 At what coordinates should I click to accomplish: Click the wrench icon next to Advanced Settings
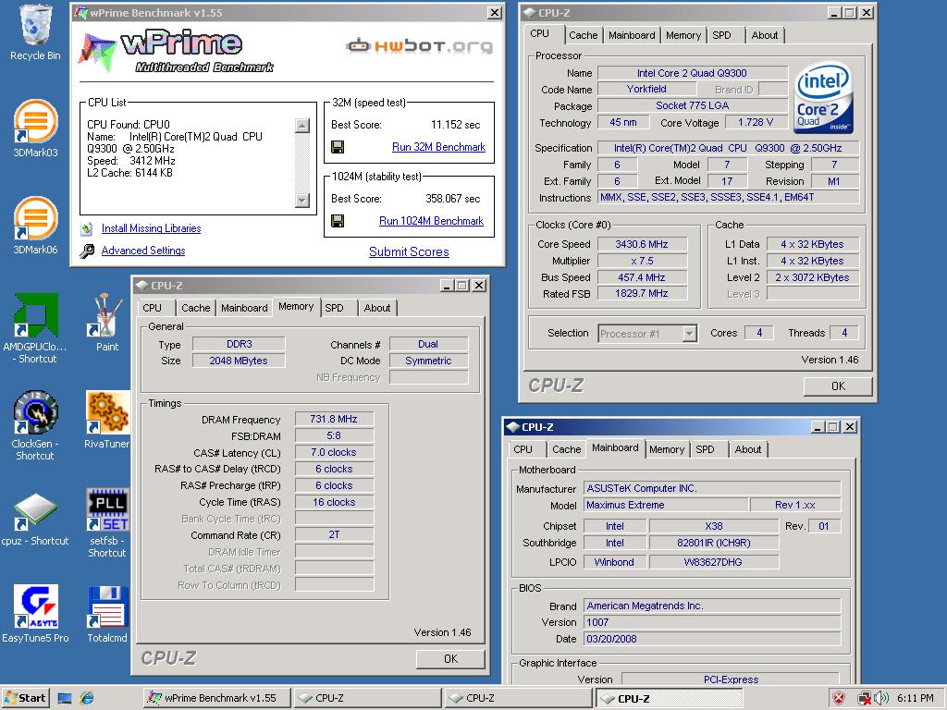(x=87, y=251)
